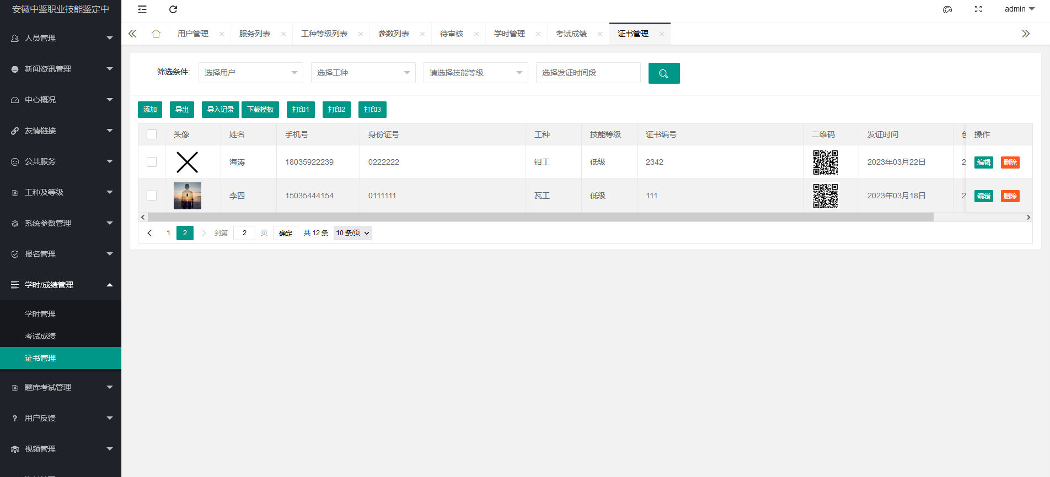The height and width of the screenshot is (477, 1050).
Task: Open the admin user menu
Action: [1020, 9]
